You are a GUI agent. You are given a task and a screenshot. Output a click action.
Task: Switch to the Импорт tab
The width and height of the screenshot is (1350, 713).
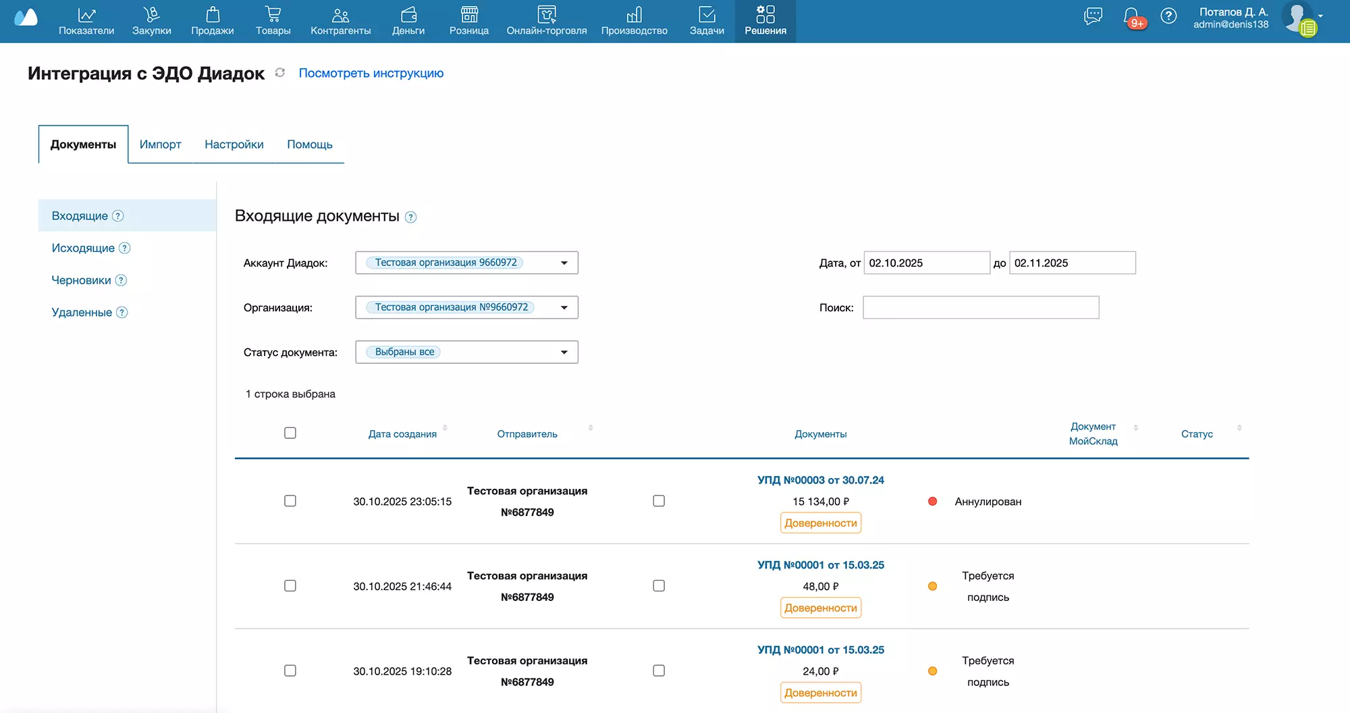160,144
